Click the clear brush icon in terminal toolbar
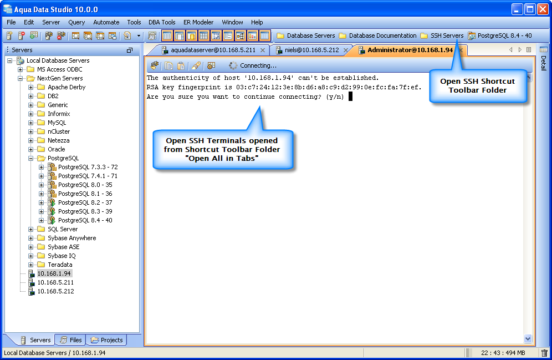 tap(196, 65)
